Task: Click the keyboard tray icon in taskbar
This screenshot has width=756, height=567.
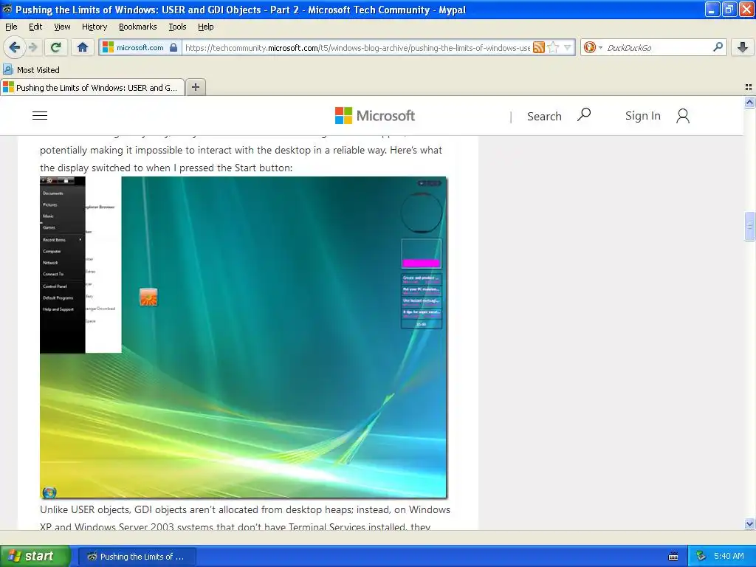Action: pos(673,557)
